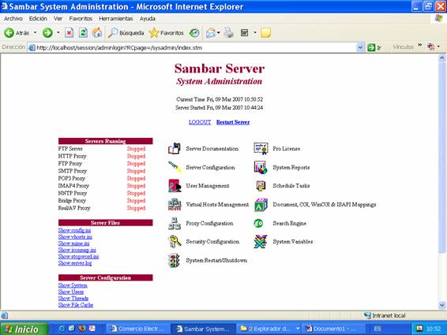The height and width of the screenshot is (335, 447).
Task: Click the System Reports text label
Action: click(291, 167)
